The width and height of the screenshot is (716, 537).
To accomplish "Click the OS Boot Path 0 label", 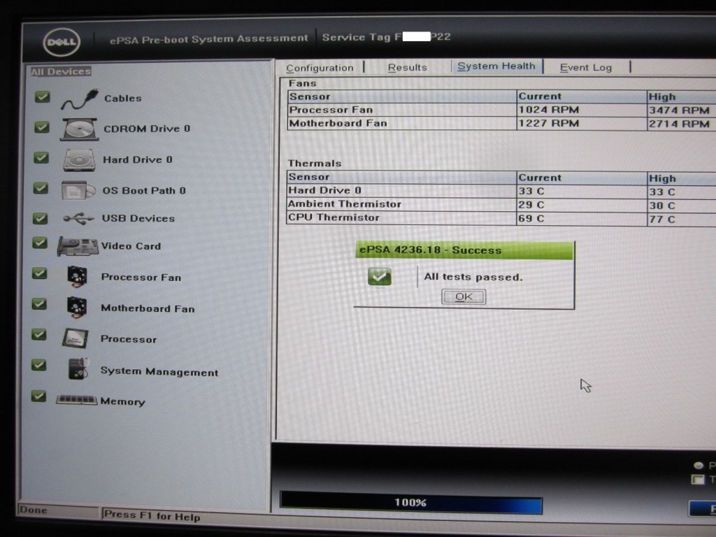I will point(144,190).
